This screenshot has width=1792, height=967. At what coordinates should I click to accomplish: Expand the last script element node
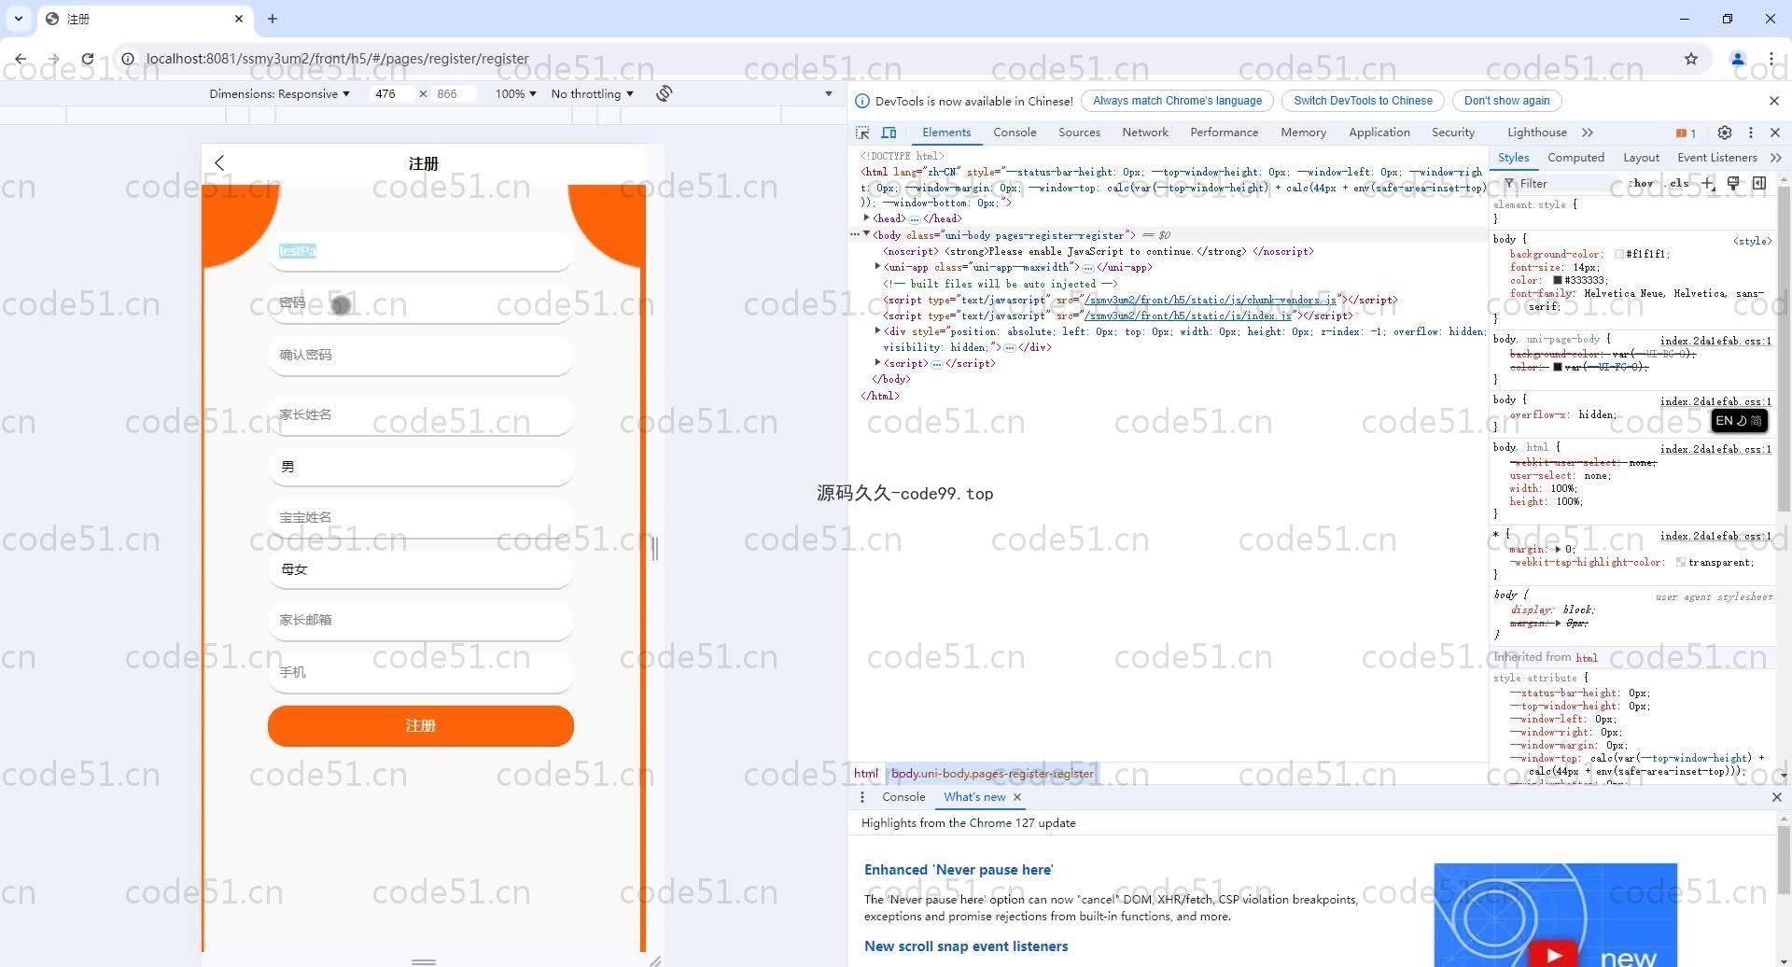(x=877, y=363)
